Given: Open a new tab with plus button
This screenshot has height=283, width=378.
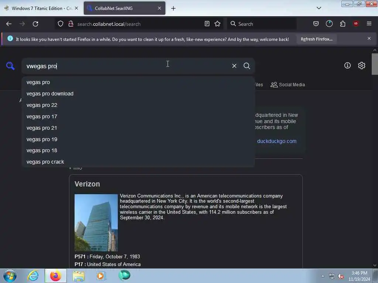Looking at the screenshot, I should point(173,8).
